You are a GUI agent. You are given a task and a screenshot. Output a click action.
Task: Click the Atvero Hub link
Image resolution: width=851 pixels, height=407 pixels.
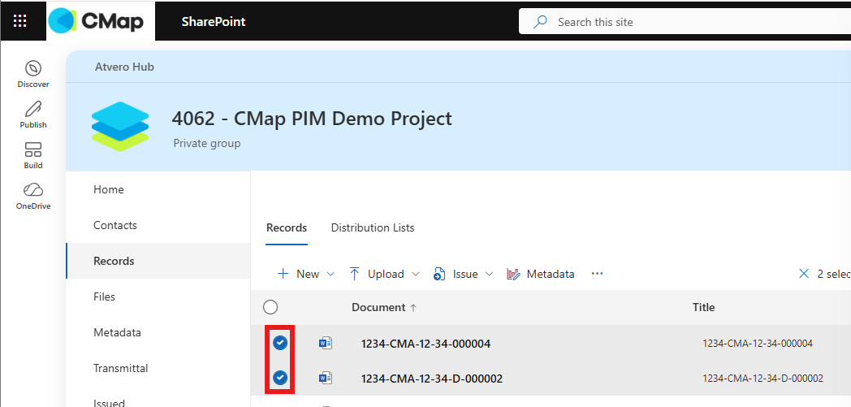tap(124, 67)
